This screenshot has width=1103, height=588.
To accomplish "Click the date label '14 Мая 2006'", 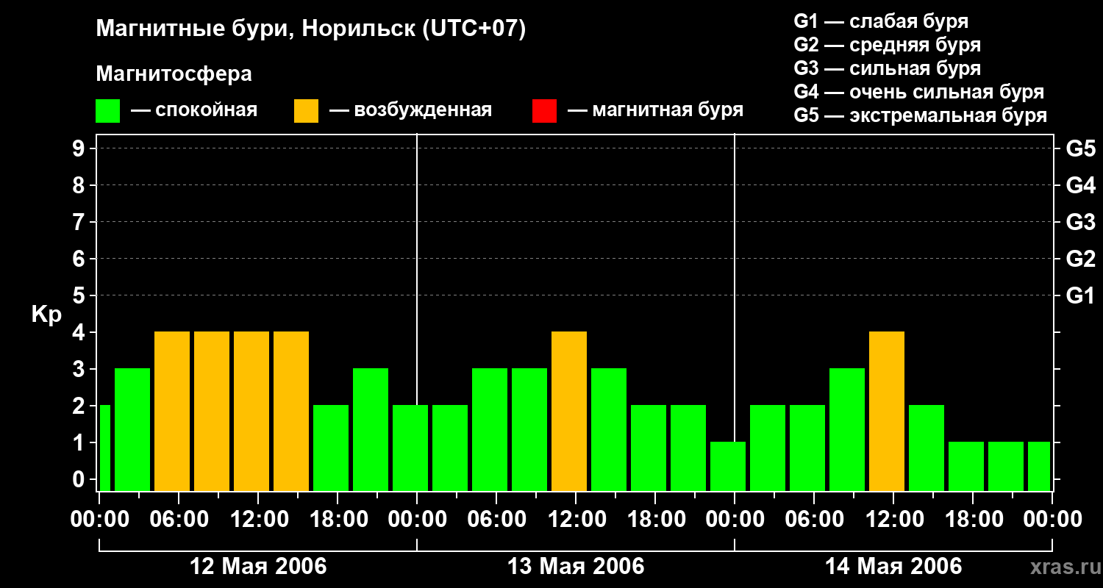I will pos(893,566).
